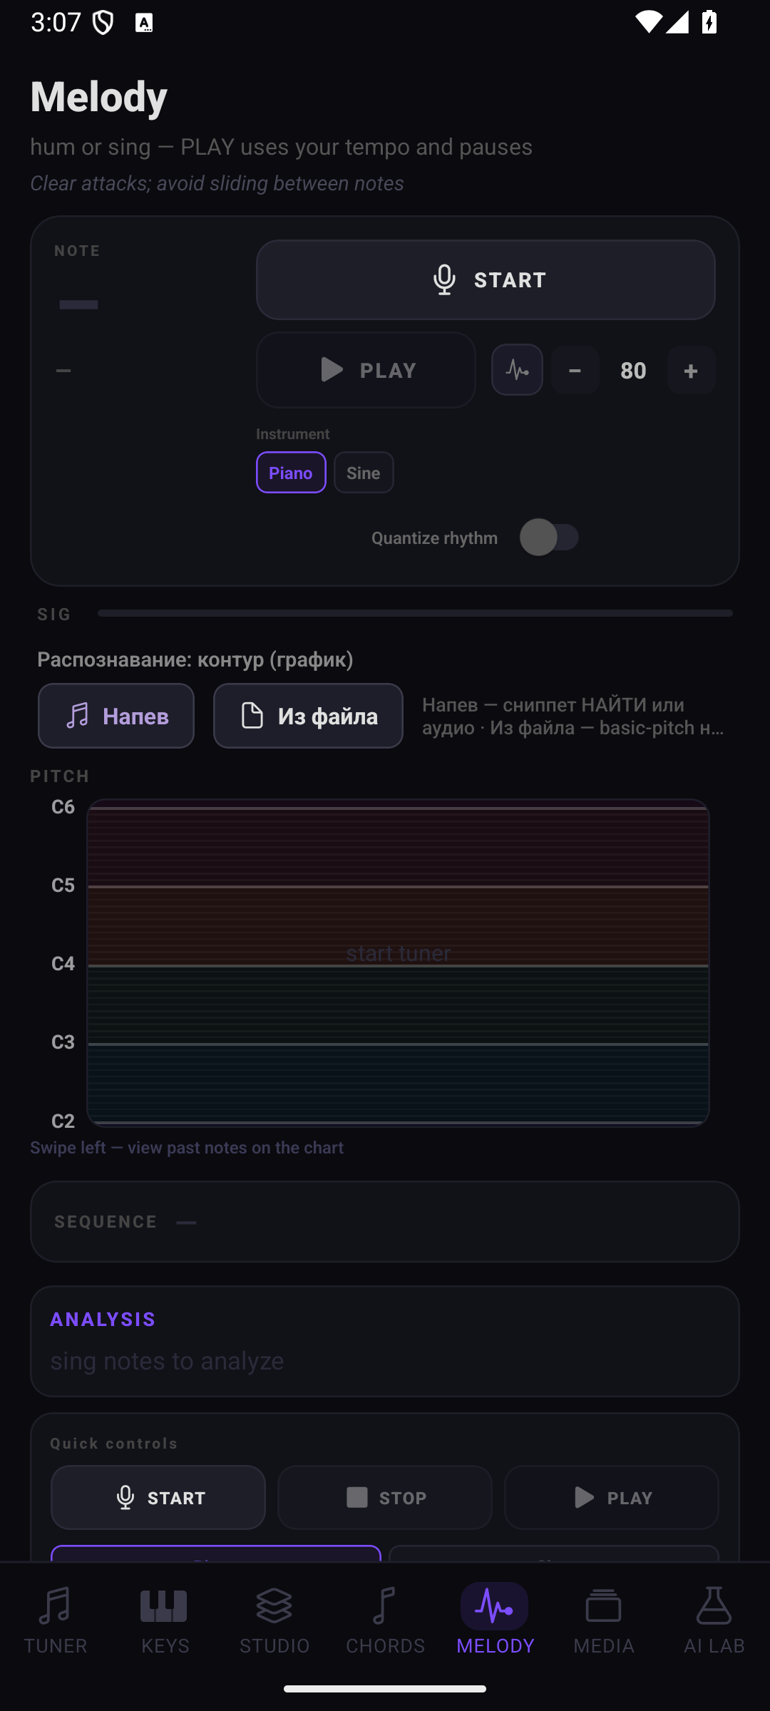This screenshot has width=770, height=1711.
Task: Choose the Напев recognition mode
Action: (x=116, y=716)
